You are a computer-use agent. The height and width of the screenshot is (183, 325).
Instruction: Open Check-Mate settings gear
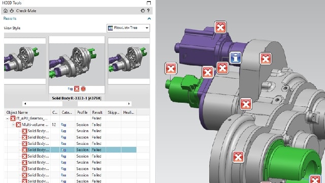[x=143, y=11]
